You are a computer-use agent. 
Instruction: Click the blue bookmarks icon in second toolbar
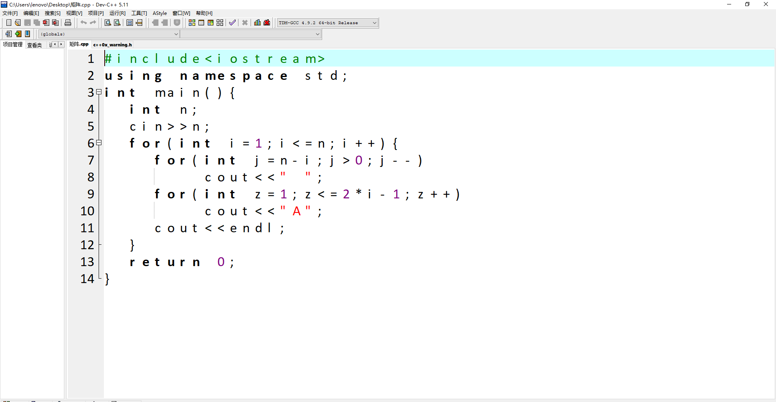pos(27,34)
